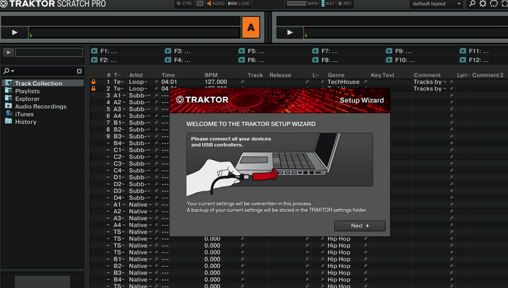Click the LOAD meter in the header
508x288 pixels.
239,3
